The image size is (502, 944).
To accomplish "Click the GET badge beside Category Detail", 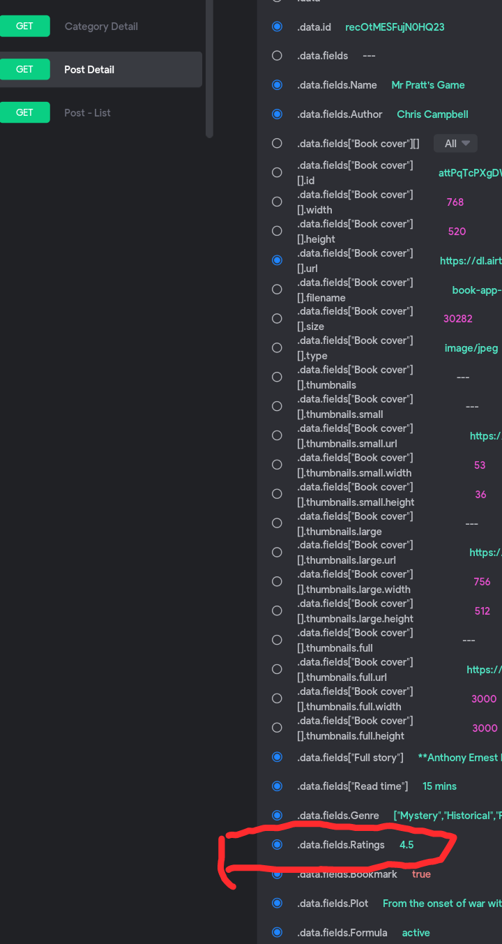I will pos(24,27).
